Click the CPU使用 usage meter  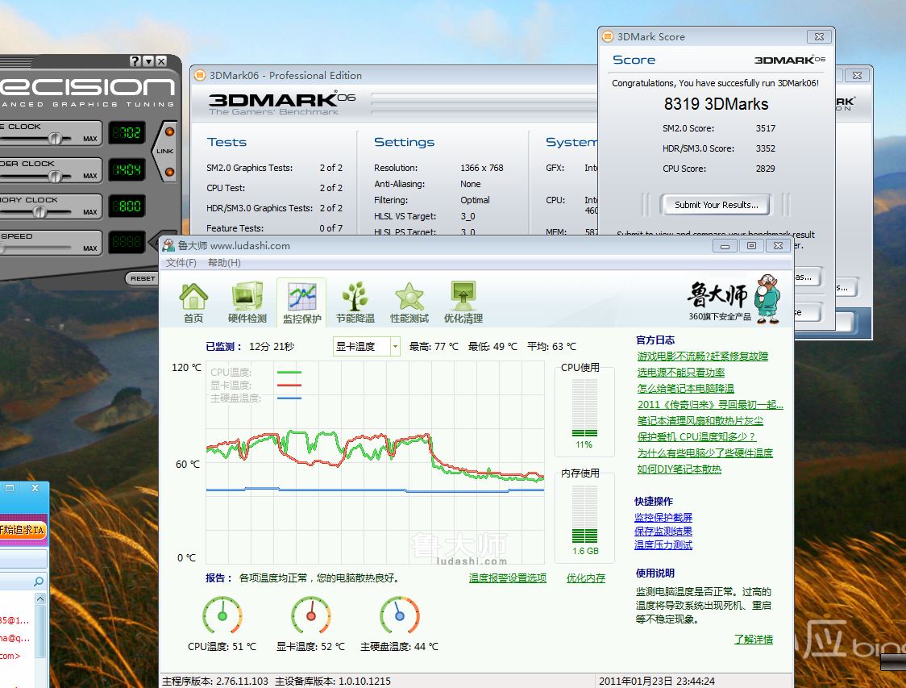(584, 408)
